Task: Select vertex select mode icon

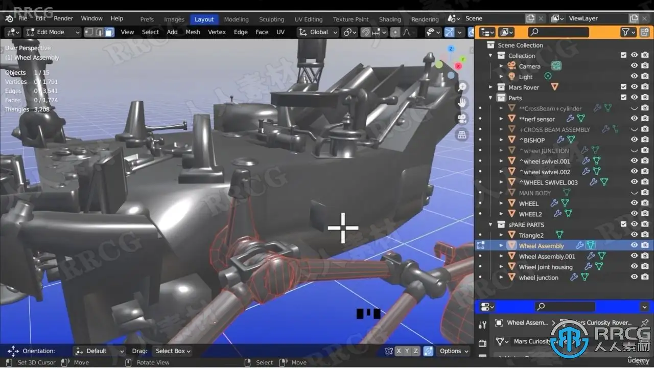Action: point(89,32)
